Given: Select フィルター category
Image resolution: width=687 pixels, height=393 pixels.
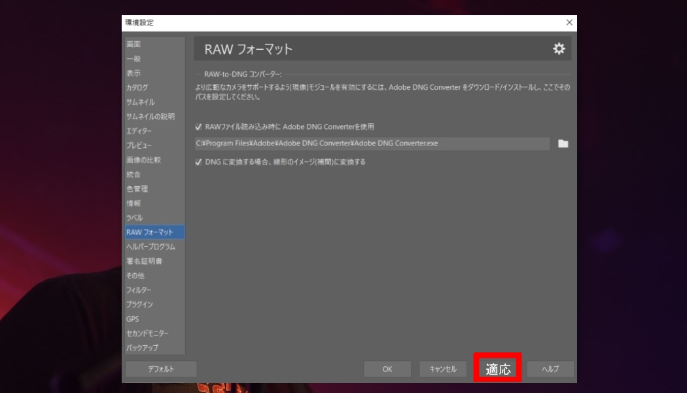Looking at the screenshot, I should tap(154, 290).
